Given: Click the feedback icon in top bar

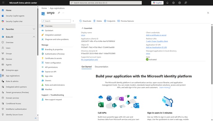Looking at the screenshot, I should pos(186,3).
